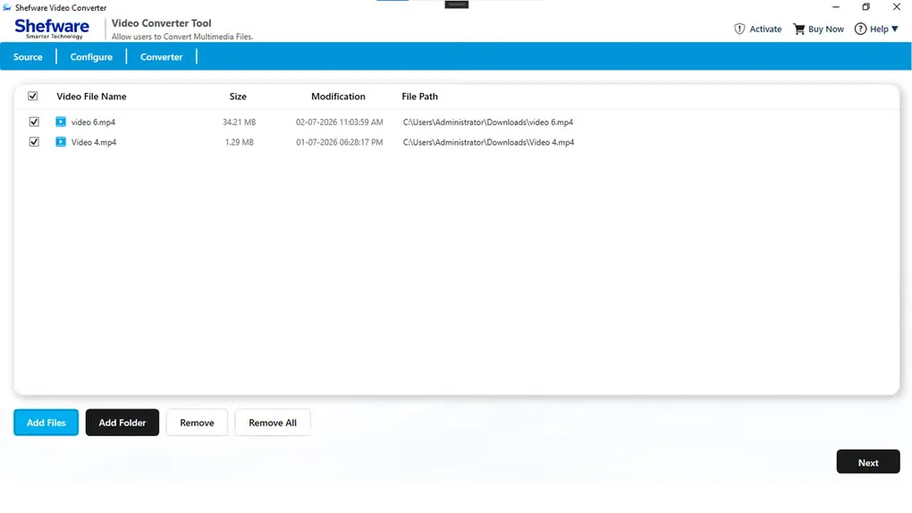The width and height of the screenshot is (912, 513).
Task: Click the 1.29 MB size value
Action: pos(239,142)
